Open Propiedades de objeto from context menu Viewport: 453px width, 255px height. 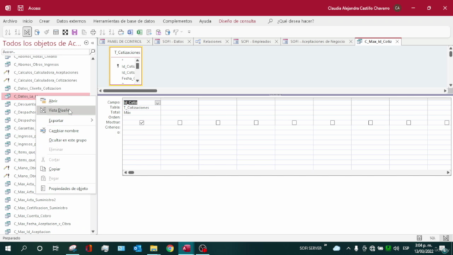pos(66,188)
